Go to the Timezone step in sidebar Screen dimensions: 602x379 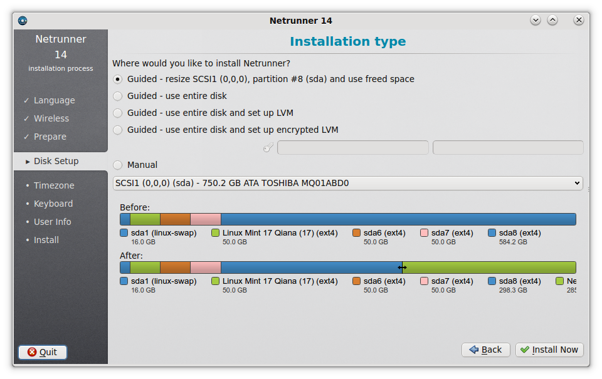click(54, 185)
